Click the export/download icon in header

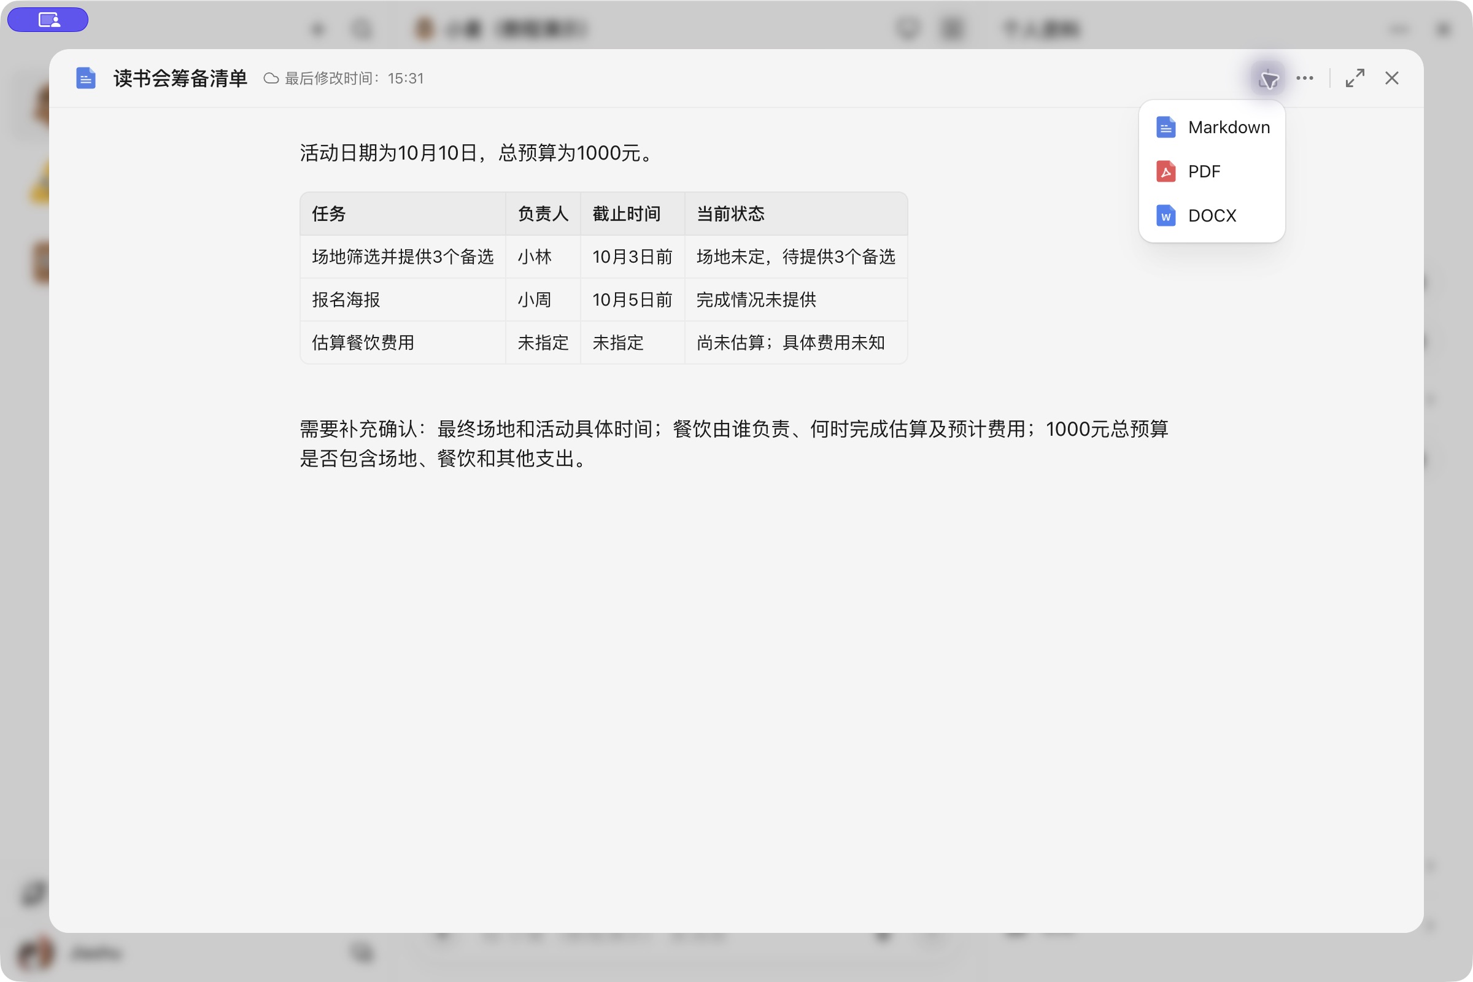coord(1267,79)
